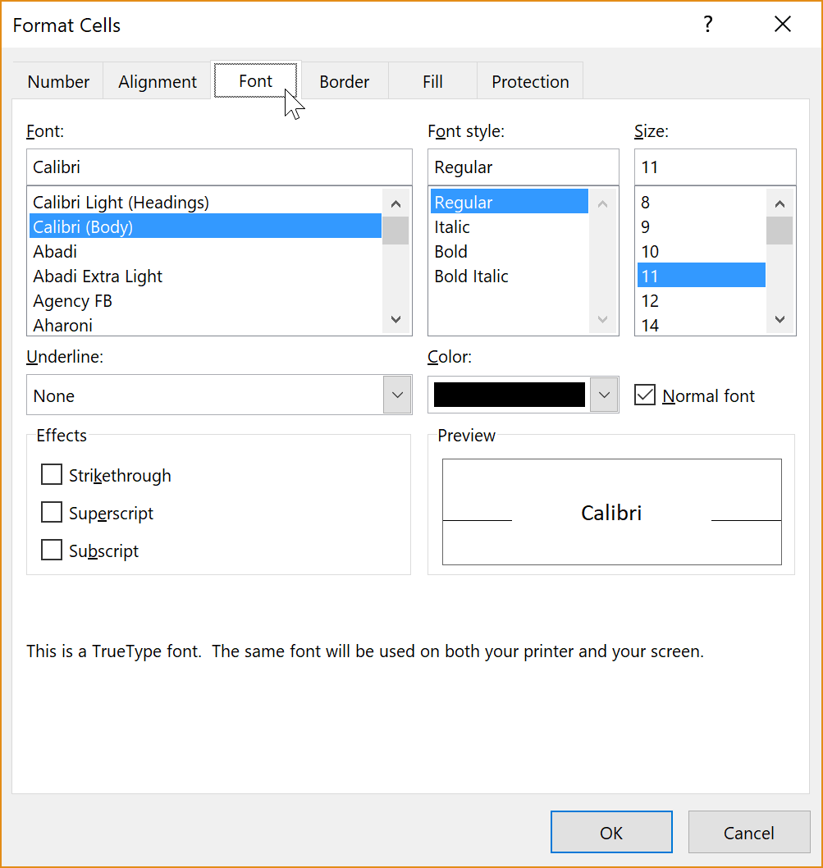Screen dimensions: 823x868
Task: Expand the Color dropdown arrow
Action: pos(604,395)
